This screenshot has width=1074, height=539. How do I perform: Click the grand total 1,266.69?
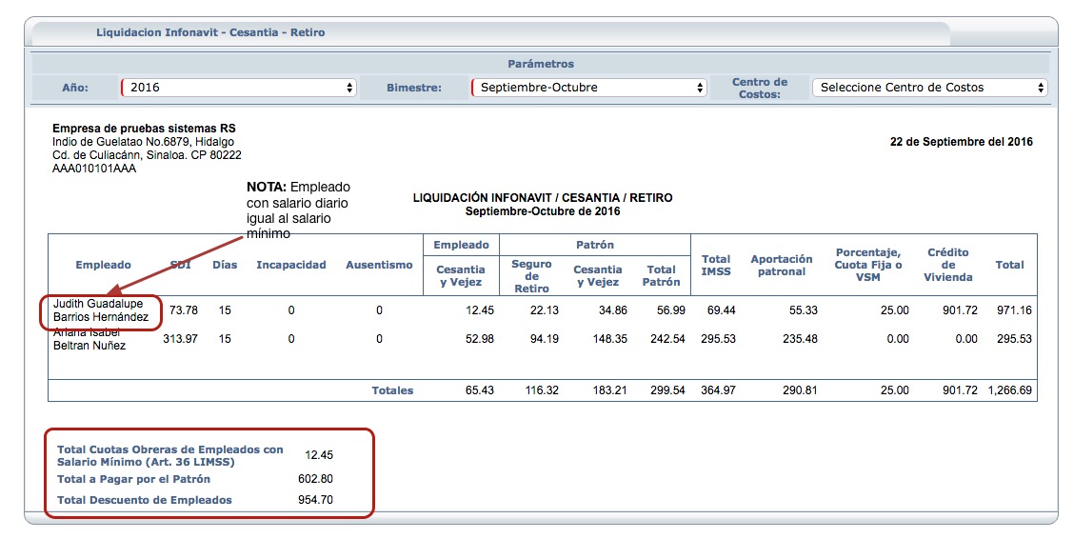pyautogui.click(x=1009, y=390)
